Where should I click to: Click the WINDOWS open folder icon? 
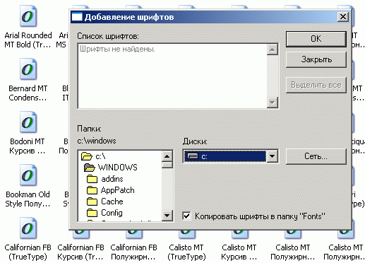[90, 168]
